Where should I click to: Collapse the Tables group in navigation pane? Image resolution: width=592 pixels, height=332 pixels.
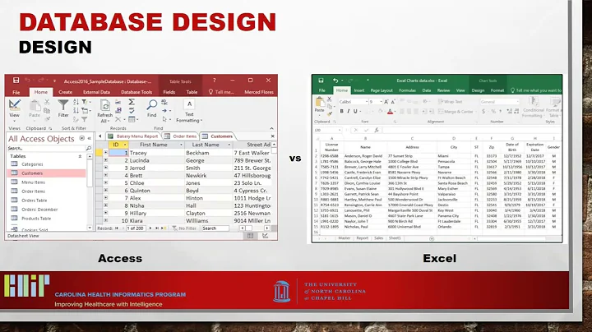point(80,156)
